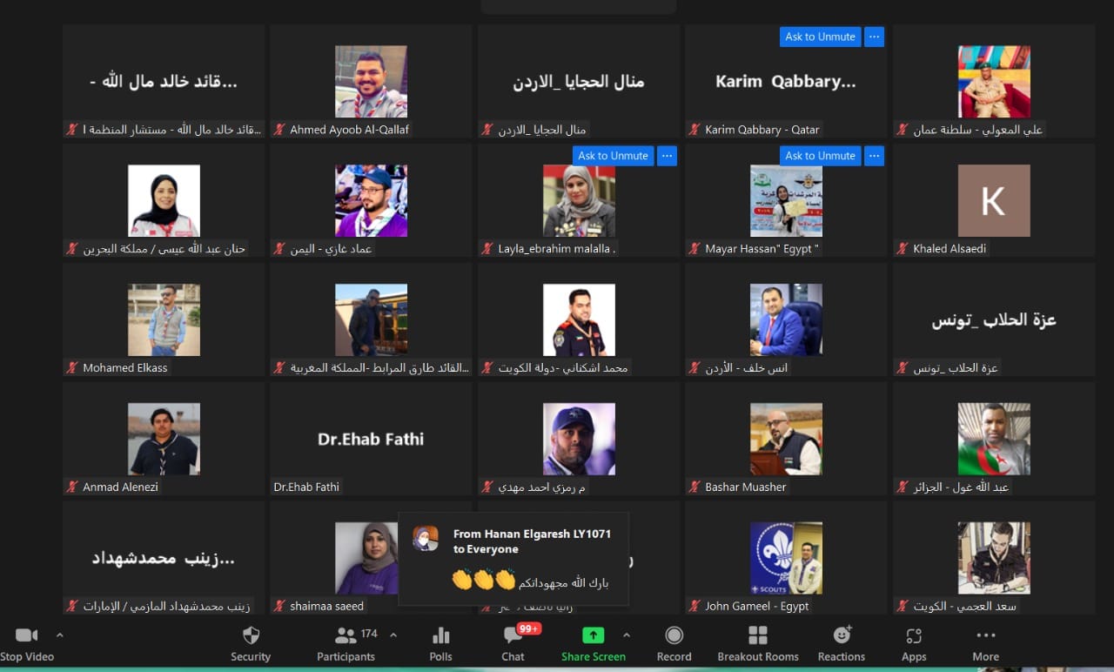Screen dimensions: 1114x672
Task: Expand the arrow next to Participants
Action: tap(393, 635)
